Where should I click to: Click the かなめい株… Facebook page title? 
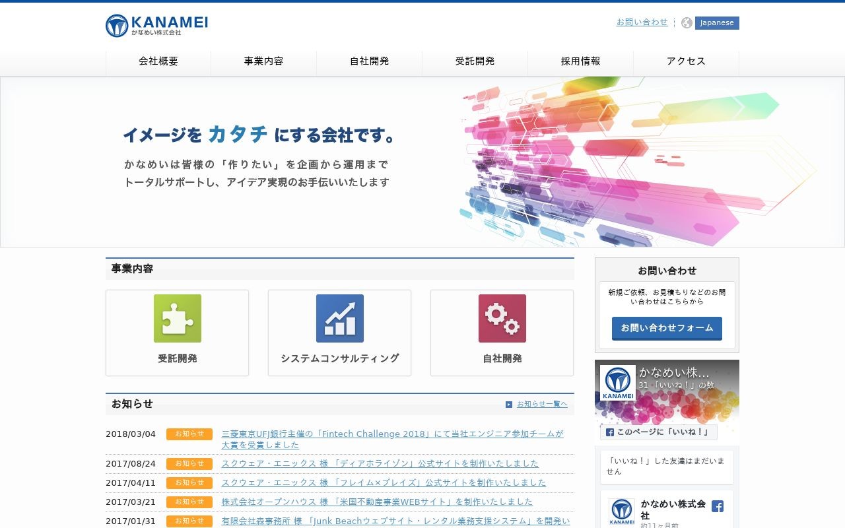(x=674, y=372)
